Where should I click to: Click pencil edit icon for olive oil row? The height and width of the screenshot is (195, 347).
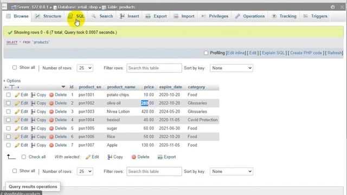point(17,103)
